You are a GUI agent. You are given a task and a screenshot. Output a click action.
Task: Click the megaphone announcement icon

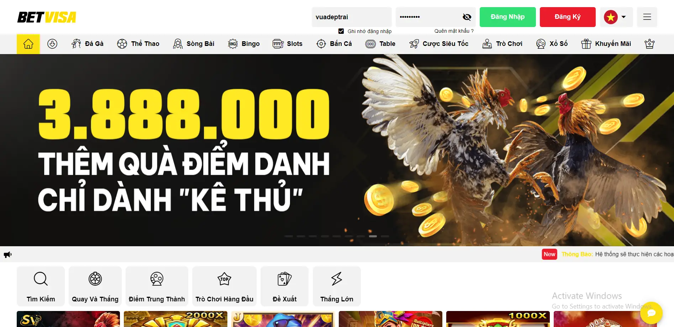pos(7,254)
